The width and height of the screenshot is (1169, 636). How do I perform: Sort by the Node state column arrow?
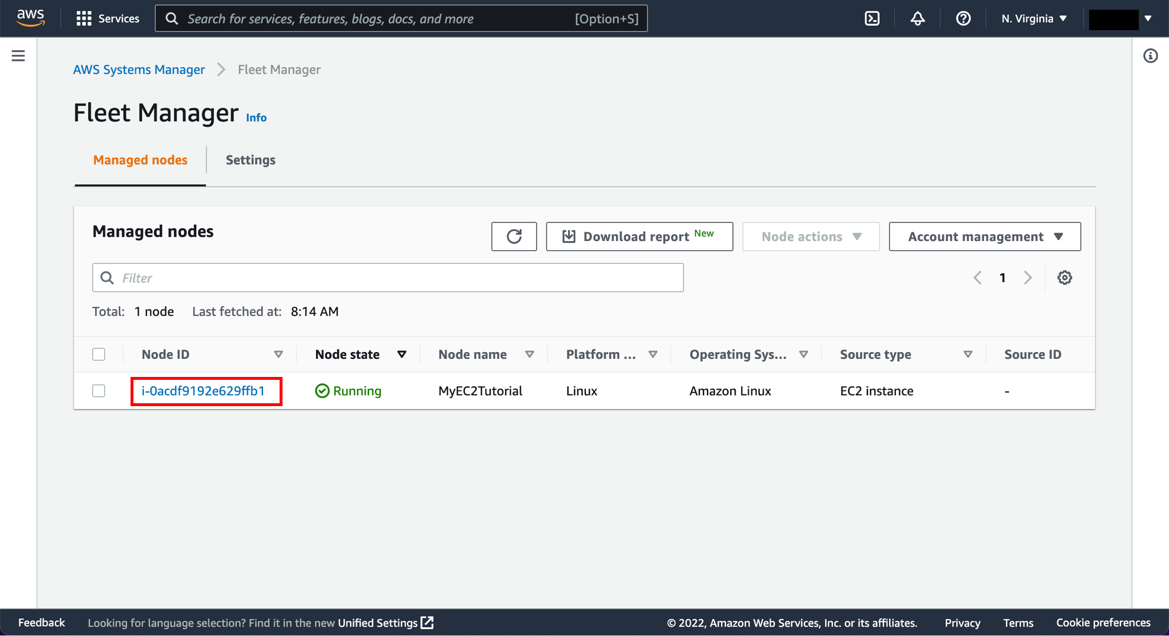(x=402, y=355)
